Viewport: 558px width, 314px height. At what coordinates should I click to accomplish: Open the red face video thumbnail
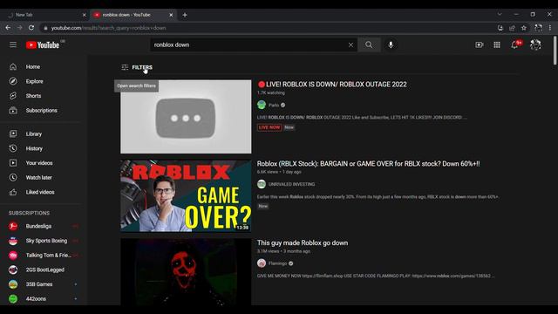click(x=186, y=272)
